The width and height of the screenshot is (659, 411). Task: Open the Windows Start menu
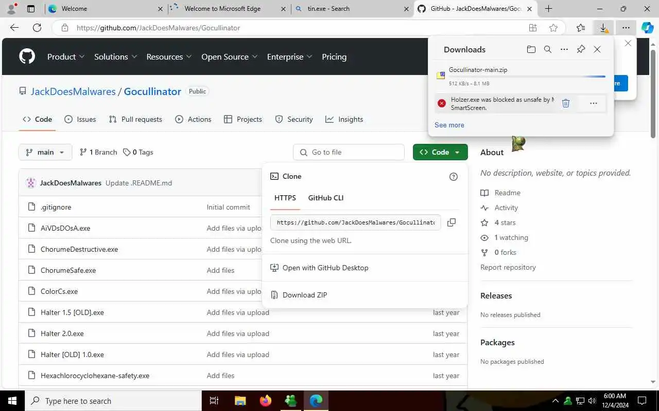(12, 401)
